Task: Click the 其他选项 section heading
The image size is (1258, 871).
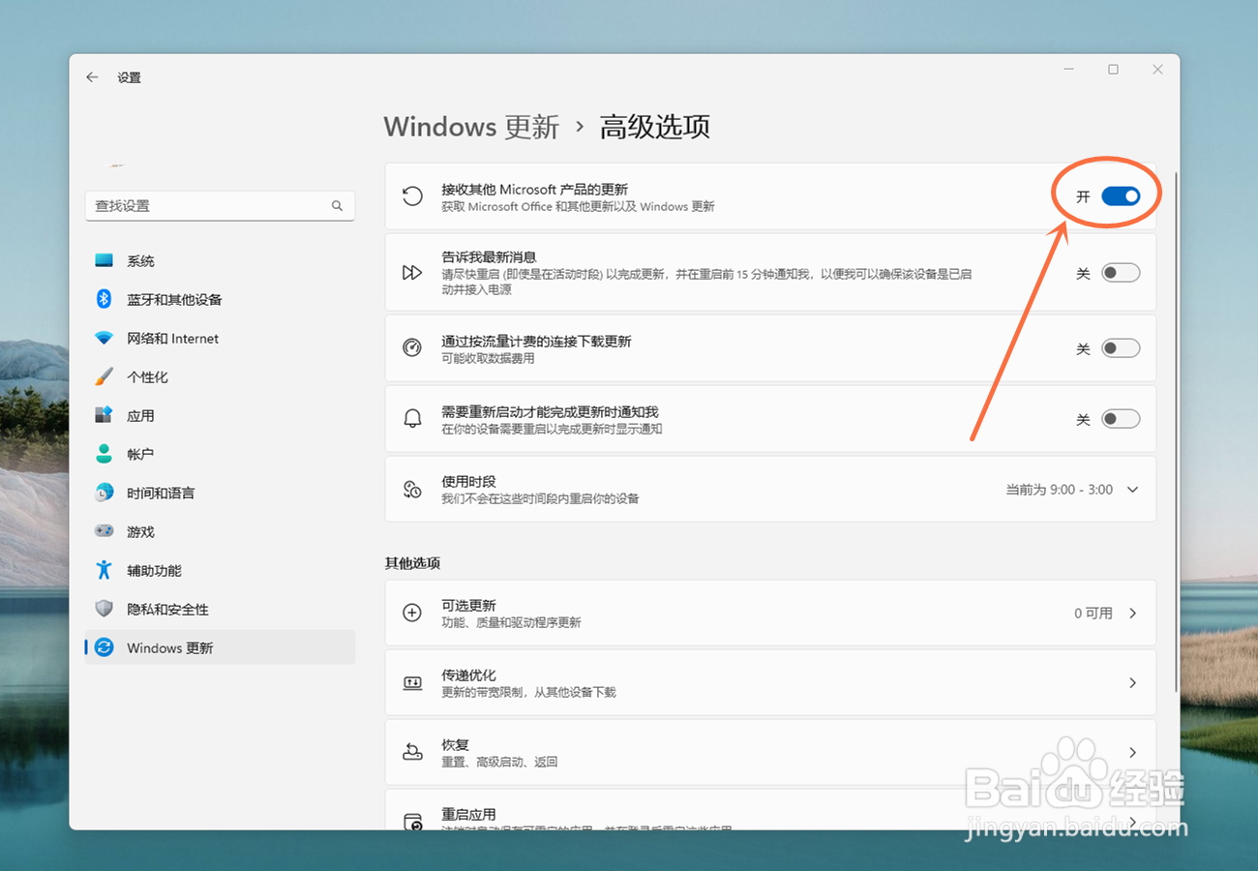Action: (412, 563)
